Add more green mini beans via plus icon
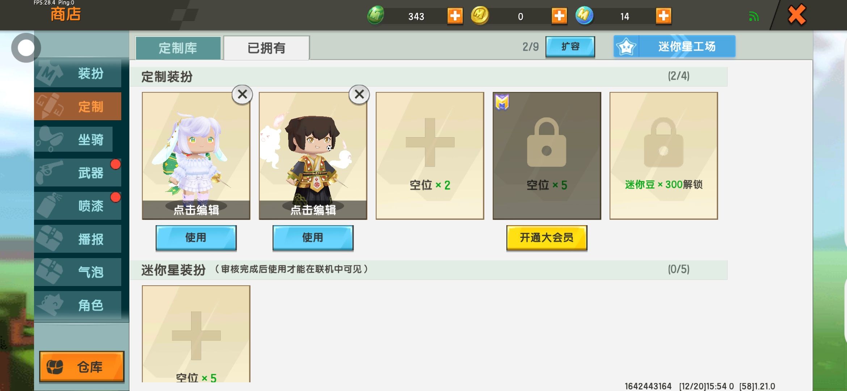The image size is (847, 391). click(x=455, y=16)
